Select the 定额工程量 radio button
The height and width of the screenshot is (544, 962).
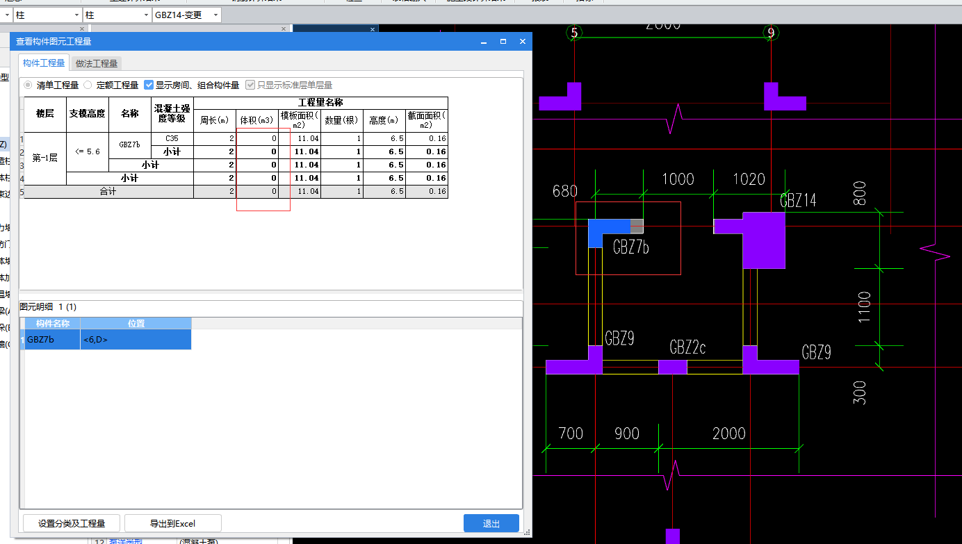(x=88, y=85)
